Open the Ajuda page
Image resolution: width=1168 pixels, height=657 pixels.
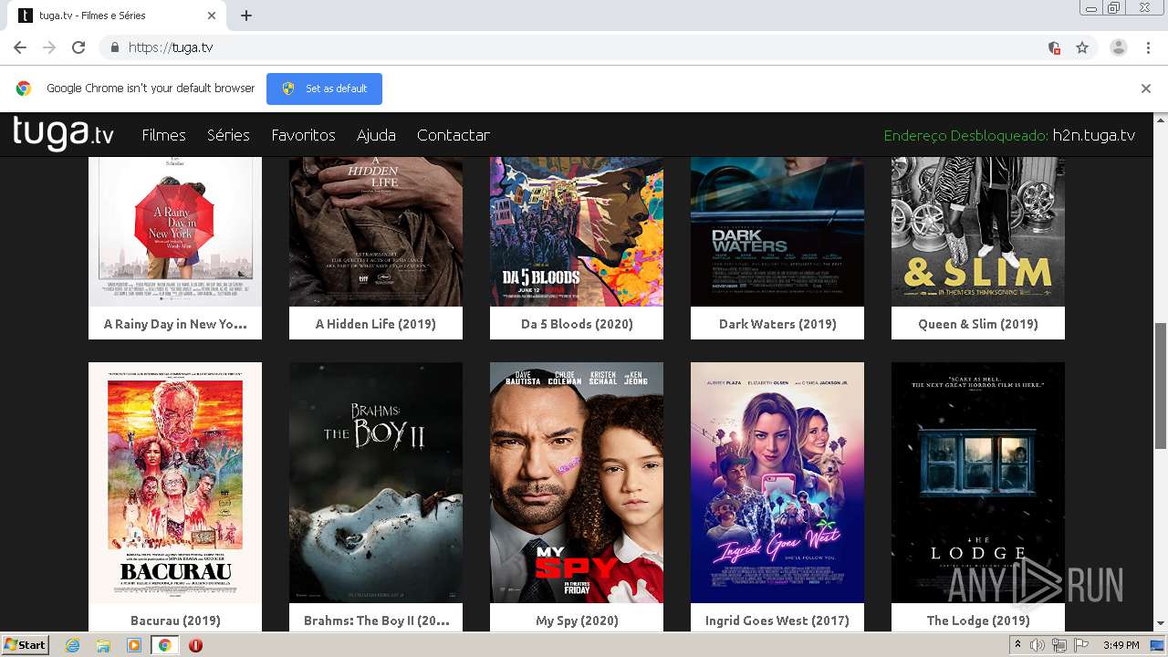[376, 135]
